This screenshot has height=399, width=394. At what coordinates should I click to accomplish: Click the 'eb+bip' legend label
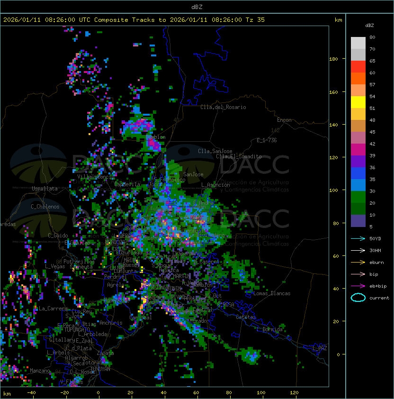378,286
